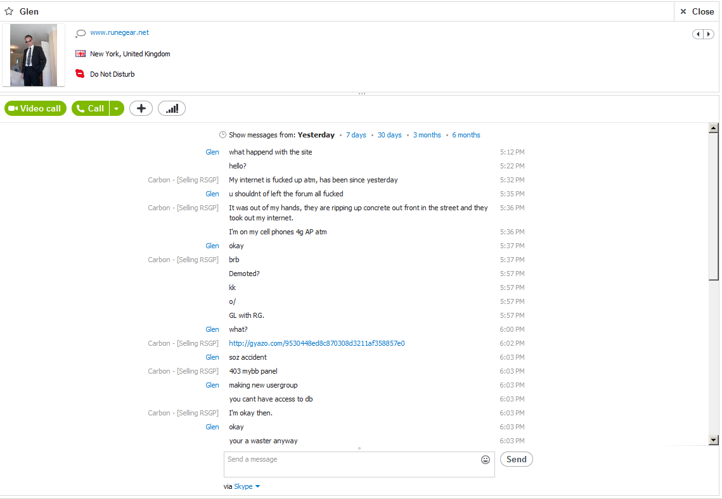Expand the Call options dropdown arrow
Screen dimensions: 722x499
117,108
